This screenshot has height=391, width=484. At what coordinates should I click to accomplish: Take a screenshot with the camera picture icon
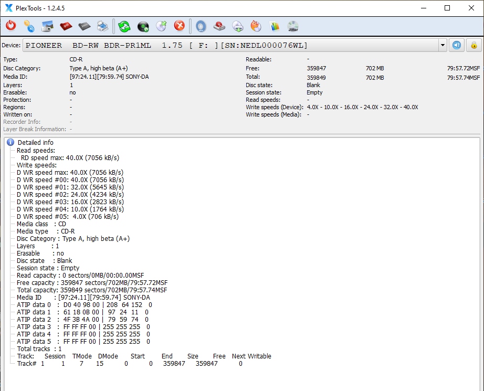[x=48, y=26]
